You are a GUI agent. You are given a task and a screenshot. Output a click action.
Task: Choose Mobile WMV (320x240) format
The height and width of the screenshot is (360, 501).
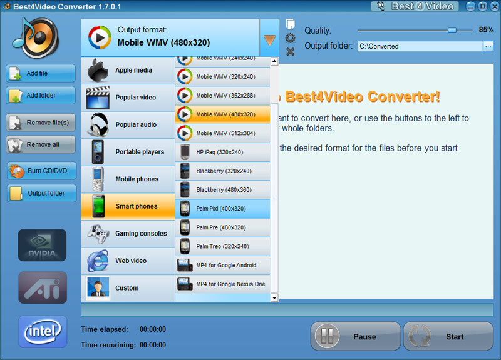click(x=223, y=76)
